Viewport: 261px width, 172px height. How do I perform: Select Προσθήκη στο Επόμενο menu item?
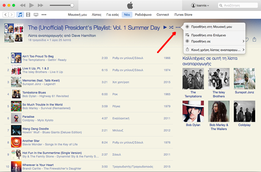pos(214,35)
